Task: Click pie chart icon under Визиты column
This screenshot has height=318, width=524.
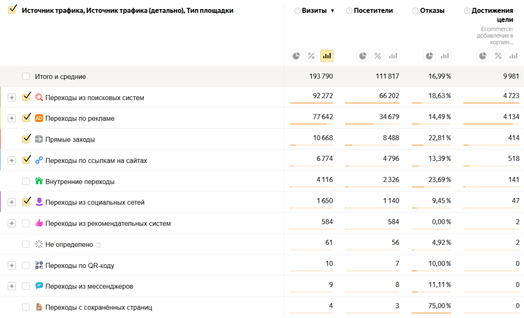Action: [x=296, y=56]
